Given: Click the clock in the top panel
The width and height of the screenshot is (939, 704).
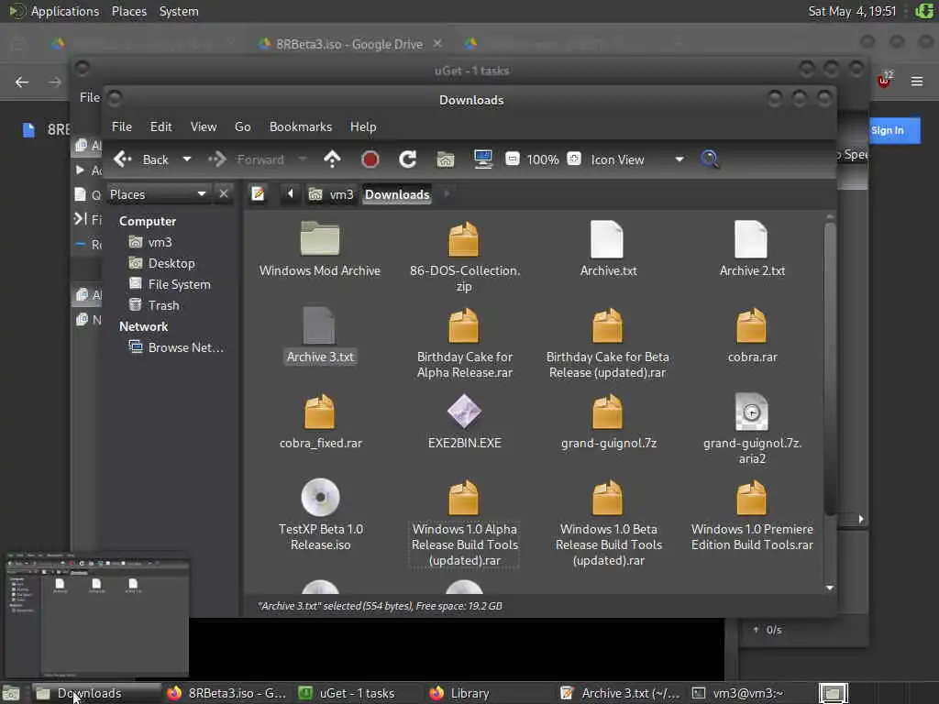Looking at the screenshot, I should (x=852, y=11).
